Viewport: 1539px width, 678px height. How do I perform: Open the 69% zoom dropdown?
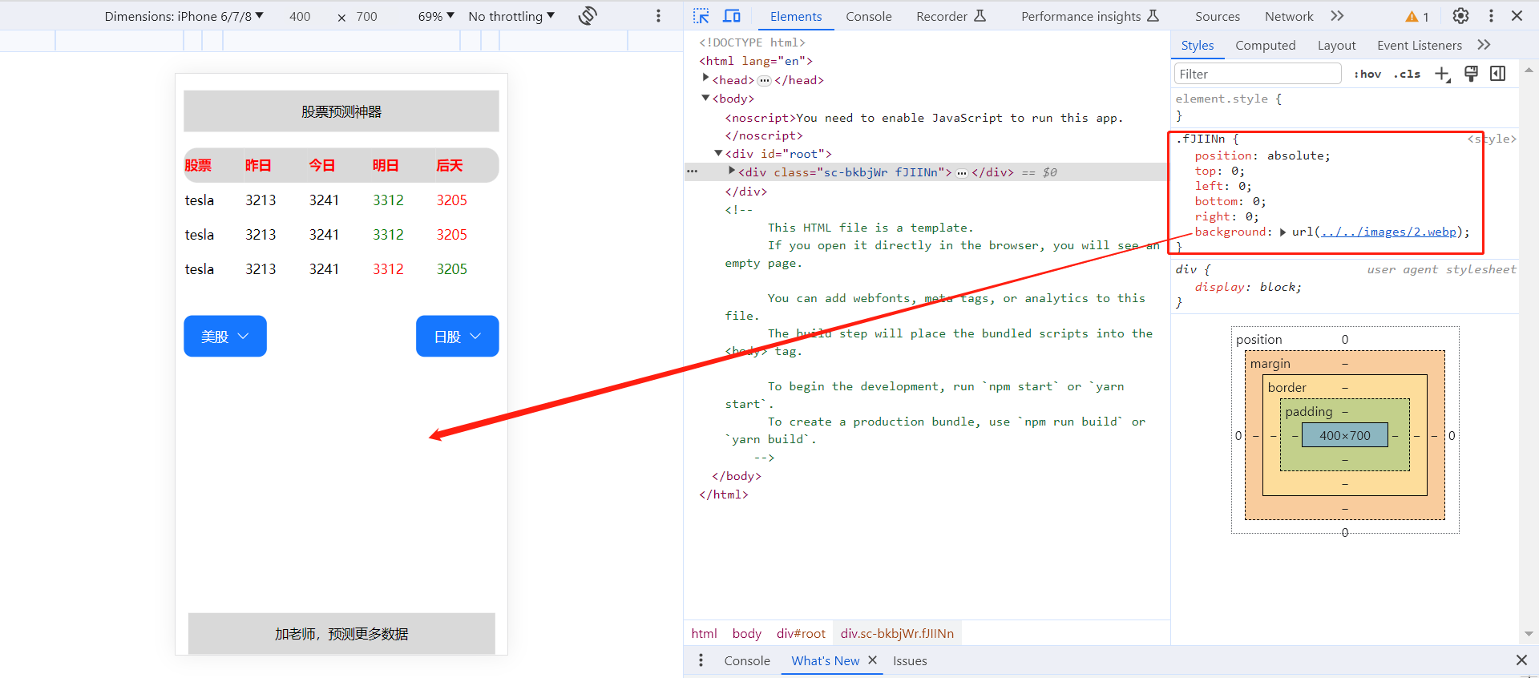point(436,16)
